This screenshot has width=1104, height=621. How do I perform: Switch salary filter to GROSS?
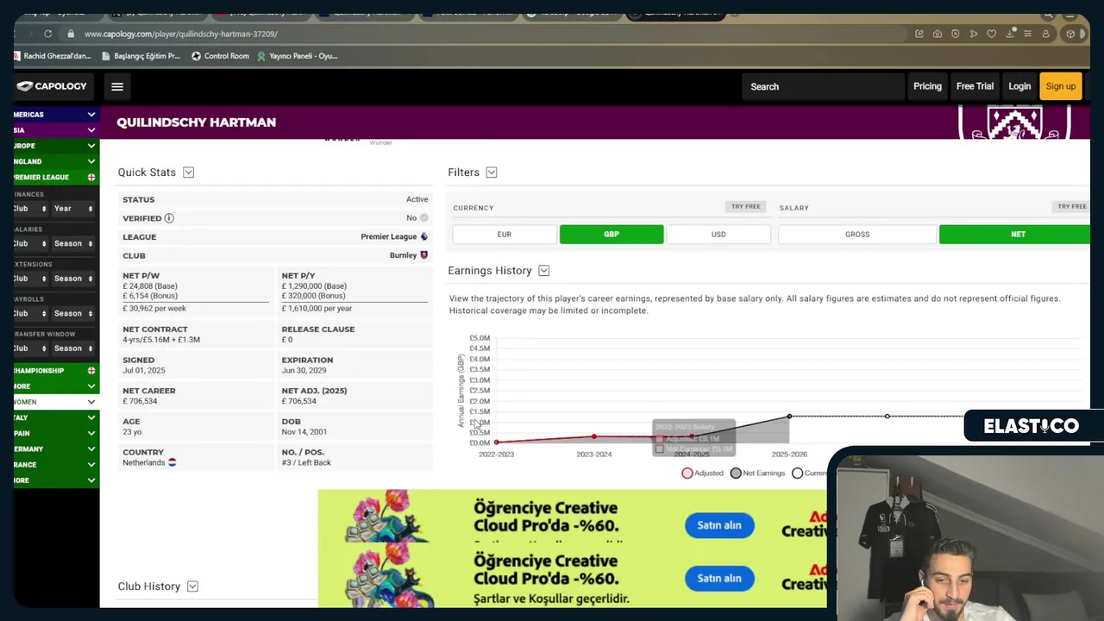click(857, 235)
